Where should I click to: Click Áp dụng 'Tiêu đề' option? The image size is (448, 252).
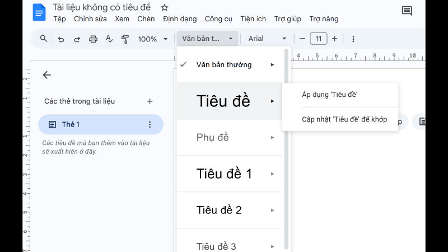click(x=340, y=95)
